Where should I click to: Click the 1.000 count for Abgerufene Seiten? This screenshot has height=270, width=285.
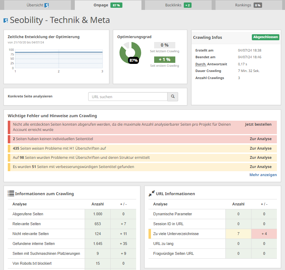point(98,214)
